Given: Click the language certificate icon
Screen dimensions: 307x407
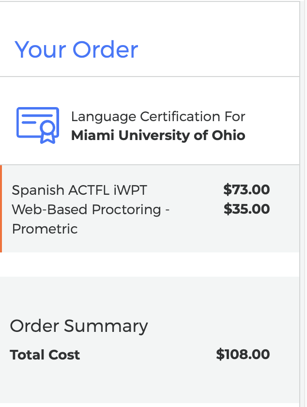Looking at the screenshot, I should tap(38, 125).
